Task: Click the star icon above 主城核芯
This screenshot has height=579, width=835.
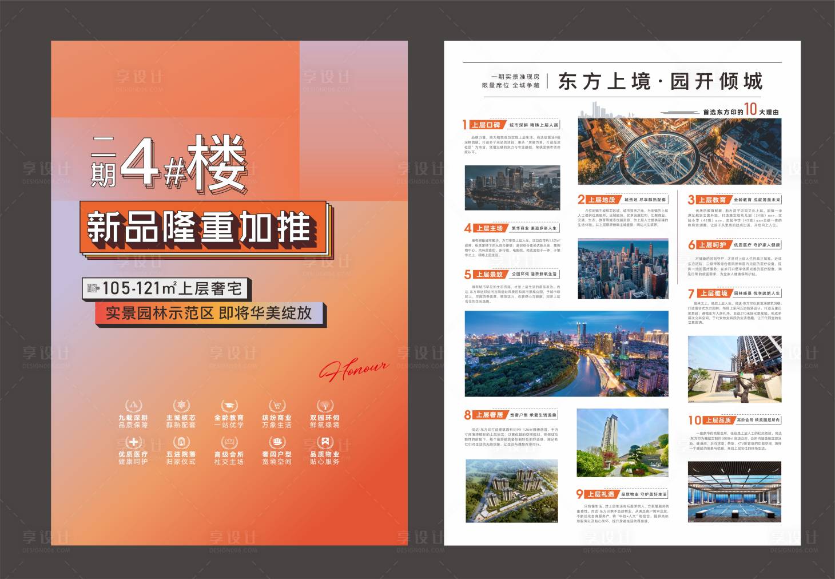Action: [x=181, y=406]
